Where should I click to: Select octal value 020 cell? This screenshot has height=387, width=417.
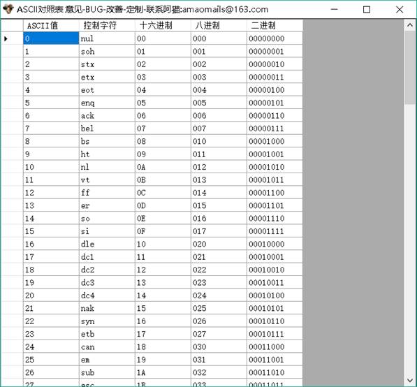point(219,244)
